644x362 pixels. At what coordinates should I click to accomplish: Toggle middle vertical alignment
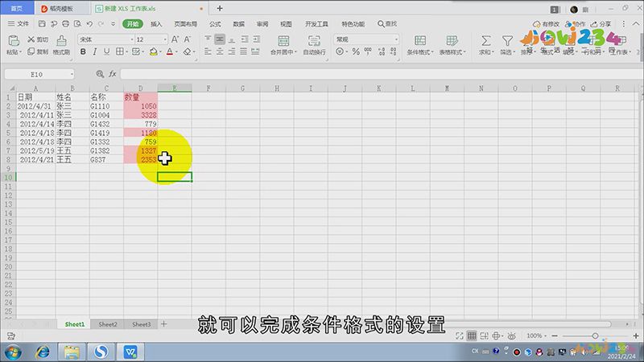tap(220, 39)
